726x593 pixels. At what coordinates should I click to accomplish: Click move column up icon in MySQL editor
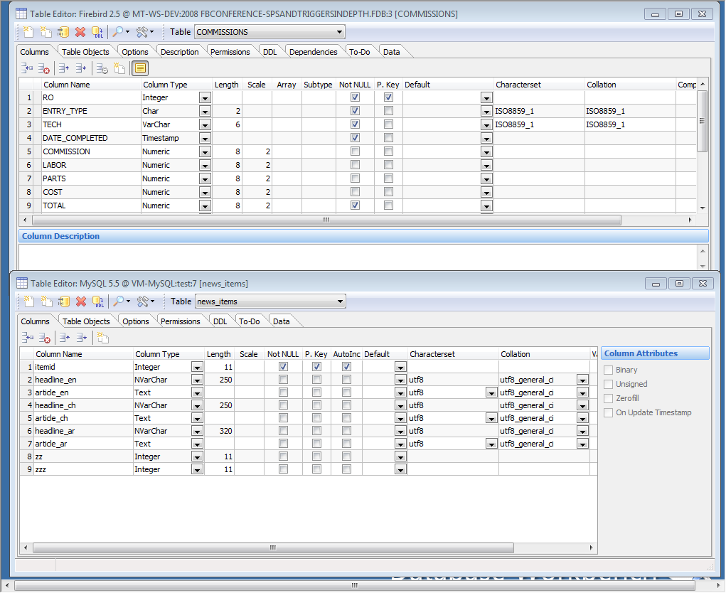(64, 338)
